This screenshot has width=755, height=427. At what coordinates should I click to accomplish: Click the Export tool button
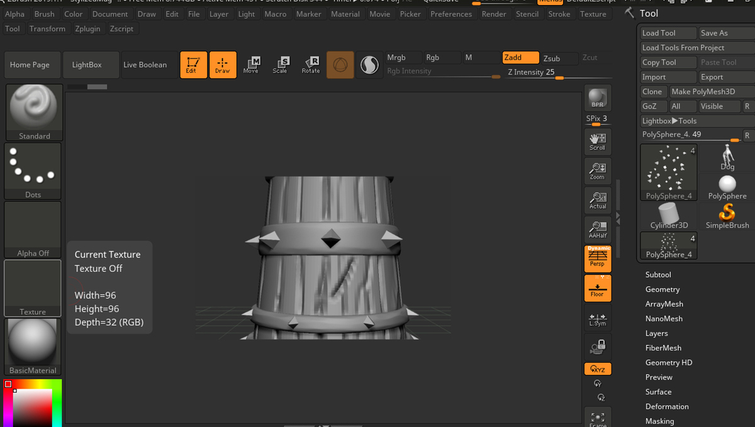(727, 77)
